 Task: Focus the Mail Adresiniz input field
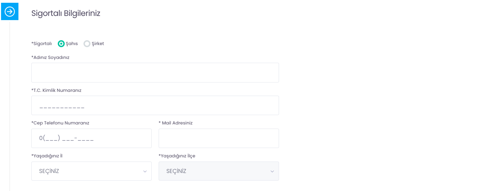(x=219, y=138)
